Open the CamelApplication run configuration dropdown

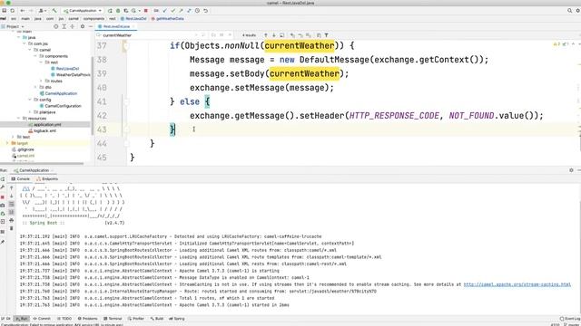(x=83, y=11)
